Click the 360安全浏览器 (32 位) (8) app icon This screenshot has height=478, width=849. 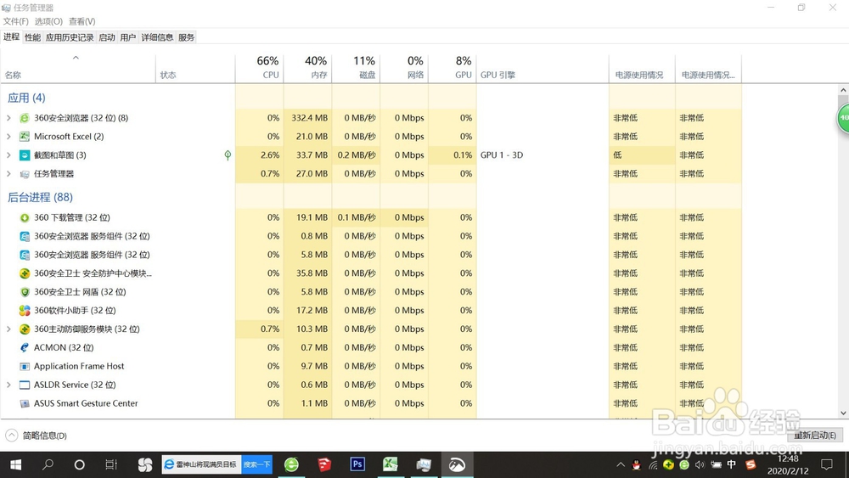pos(25,118)
